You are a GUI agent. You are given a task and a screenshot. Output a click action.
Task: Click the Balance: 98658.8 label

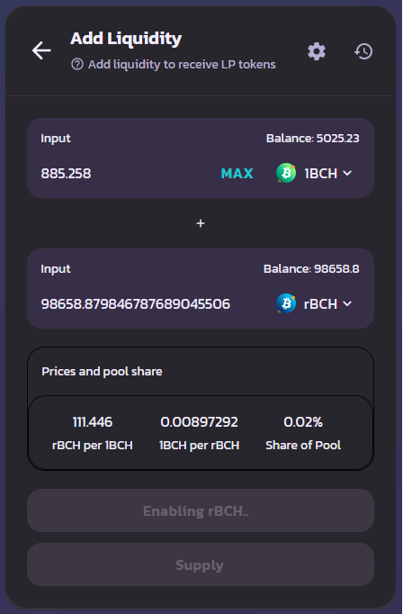(x=311, y=268)
